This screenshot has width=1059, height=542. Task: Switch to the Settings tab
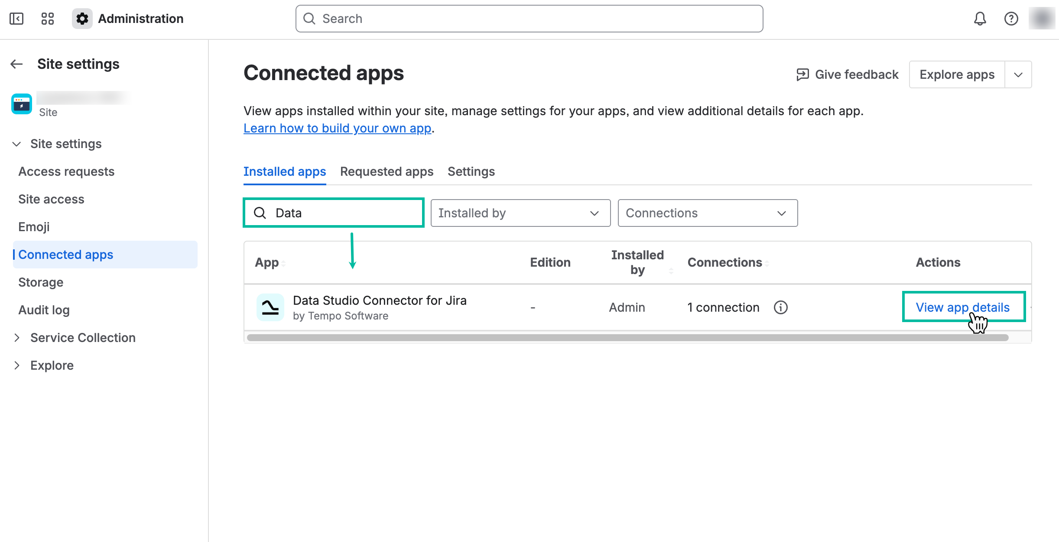(x=471, y=171)
